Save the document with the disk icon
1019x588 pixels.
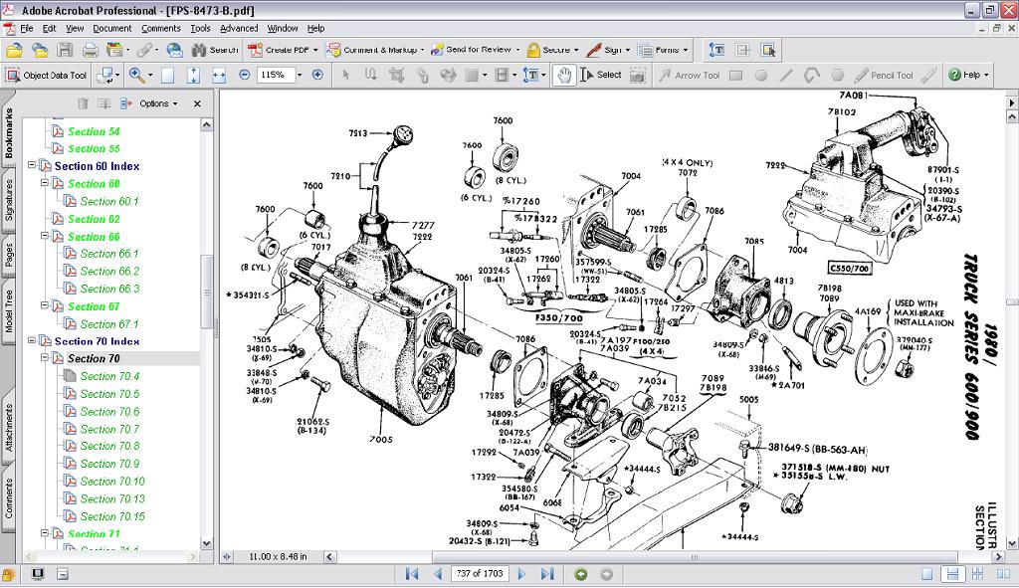63,48
